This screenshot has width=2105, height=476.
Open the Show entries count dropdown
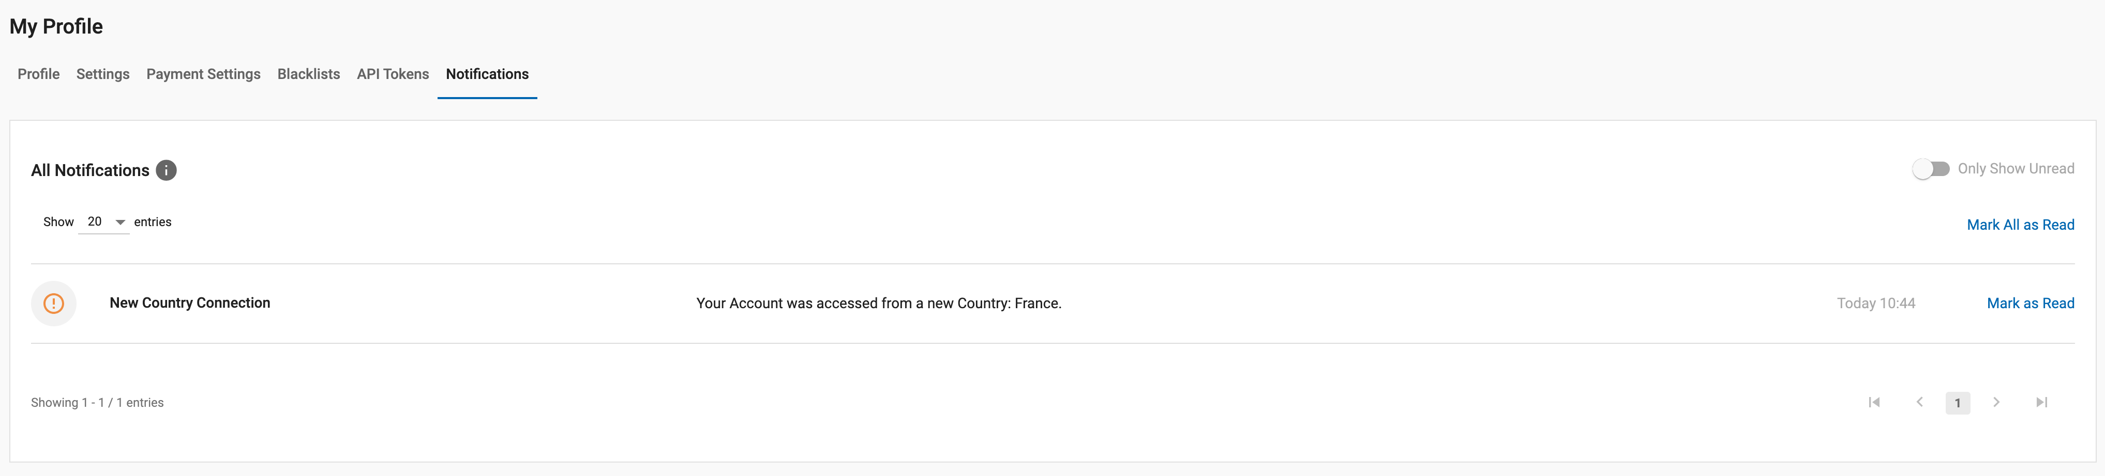104,223
